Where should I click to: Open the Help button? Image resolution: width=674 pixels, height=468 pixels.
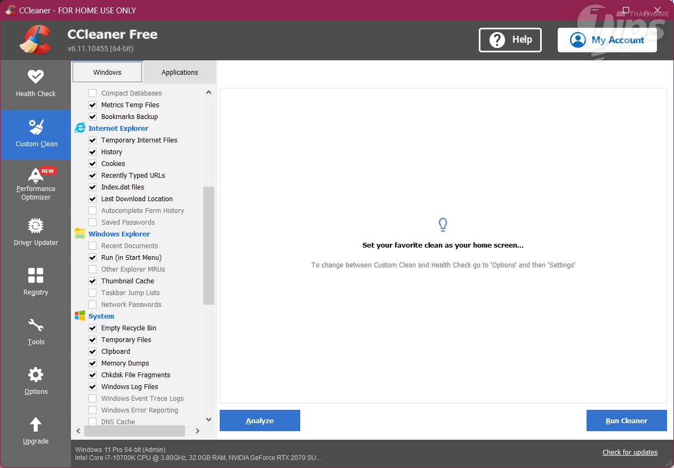[510, 40]
